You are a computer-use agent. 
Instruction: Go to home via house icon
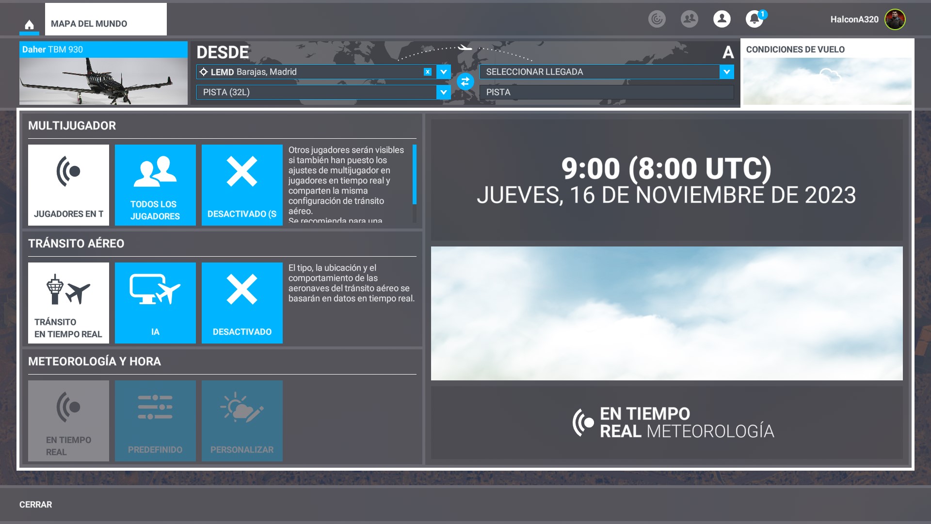tap(29, 24)
